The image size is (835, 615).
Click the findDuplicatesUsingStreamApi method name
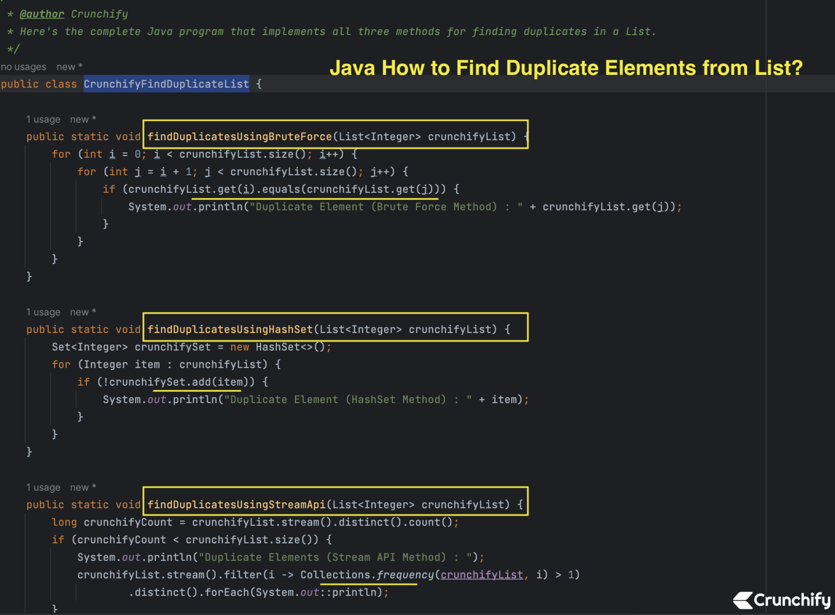point(236,504)
